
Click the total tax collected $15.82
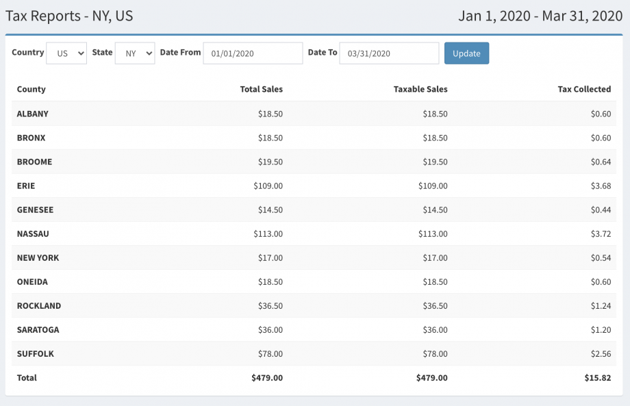[x=598, y=378]
